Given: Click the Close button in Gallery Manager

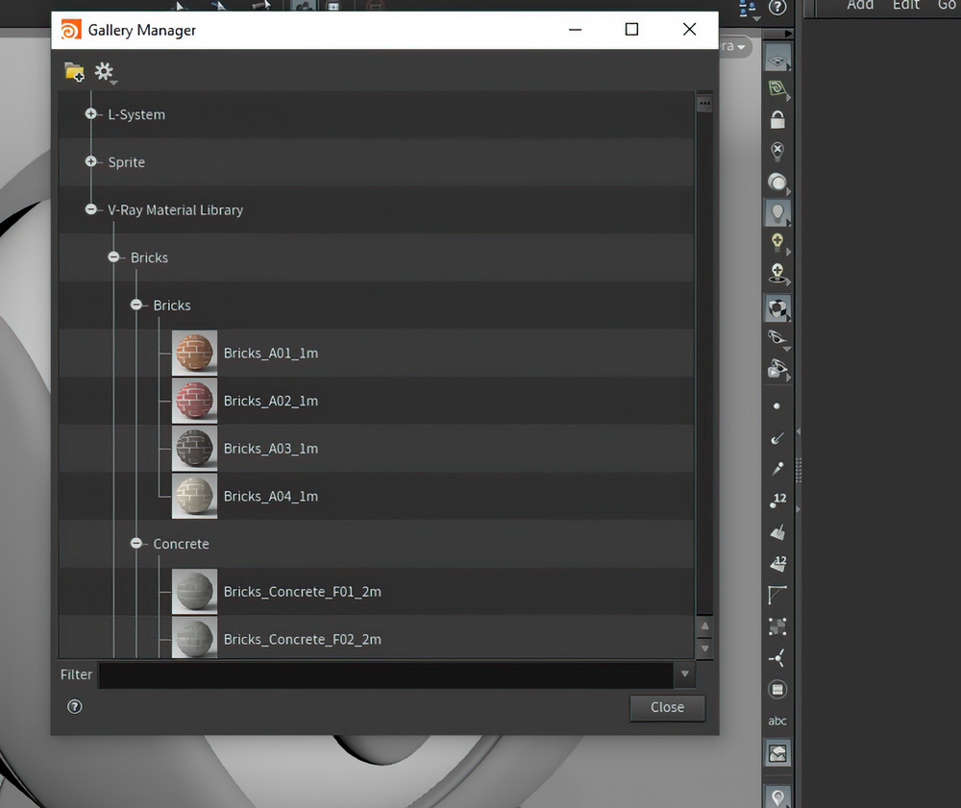Looking at the screenshot, I should 668,707.
